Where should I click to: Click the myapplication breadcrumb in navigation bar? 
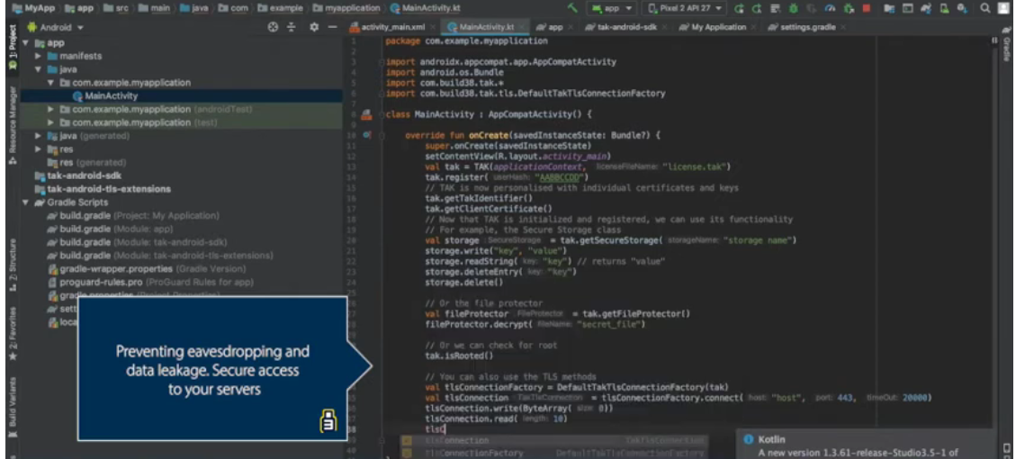[x=347, y=8]
